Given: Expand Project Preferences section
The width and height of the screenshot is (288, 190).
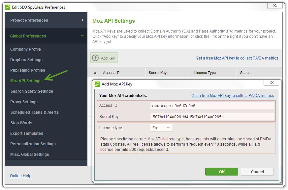Looking at the screenshot, I should point(46,20).
